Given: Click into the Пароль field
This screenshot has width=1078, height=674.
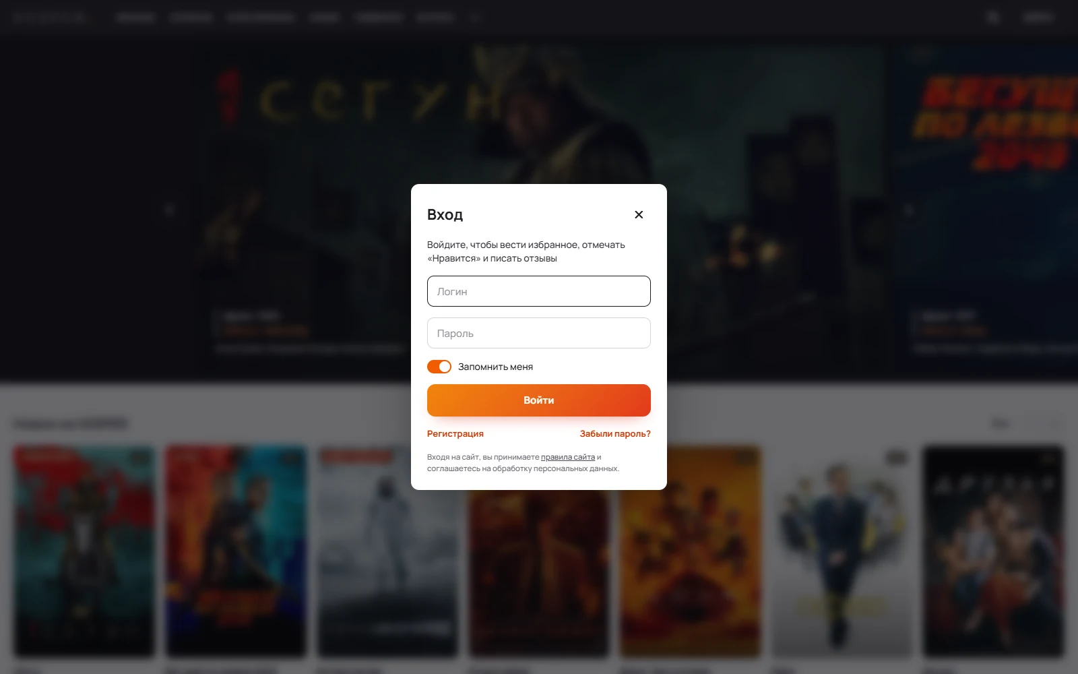Looking at the screenshot, I should 539,333.
